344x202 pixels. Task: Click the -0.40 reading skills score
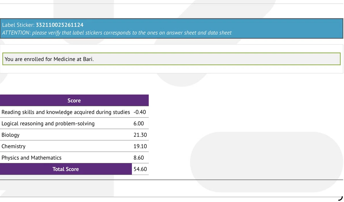(140, 112)
